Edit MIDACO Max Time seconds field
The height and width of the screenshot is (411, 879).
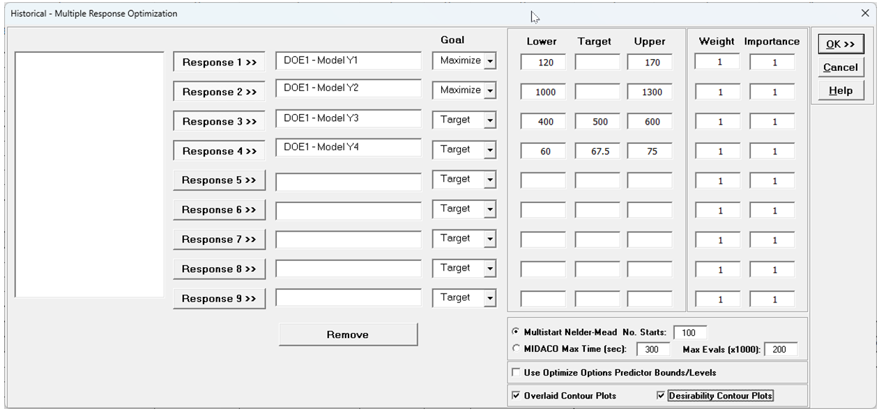653,350
